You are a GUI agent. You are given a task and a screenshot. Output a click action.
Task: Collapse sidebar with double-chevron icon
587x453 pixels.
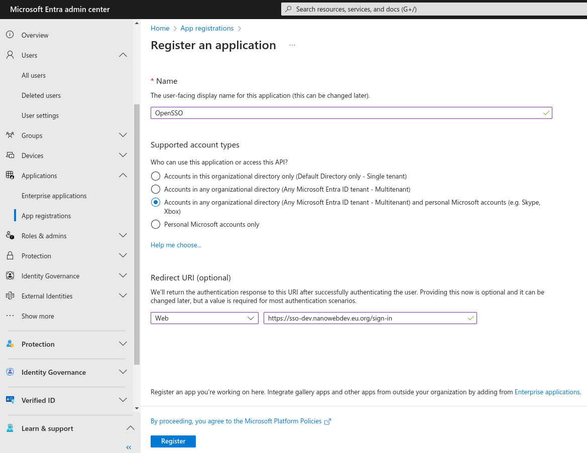(x=129, y=447)
